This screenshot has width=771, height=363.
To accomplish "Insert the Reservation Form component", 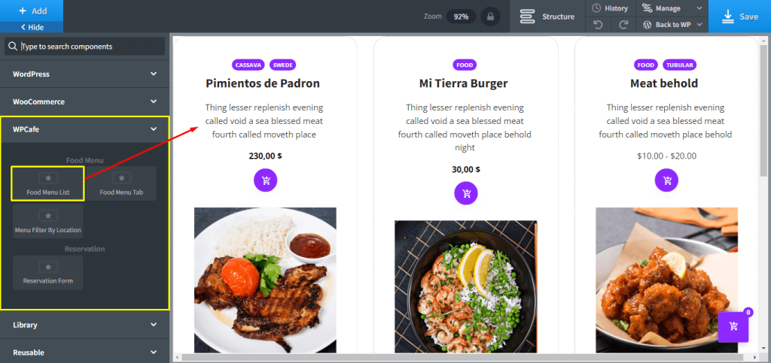I will pyautogui.click(x=48, y=272).
